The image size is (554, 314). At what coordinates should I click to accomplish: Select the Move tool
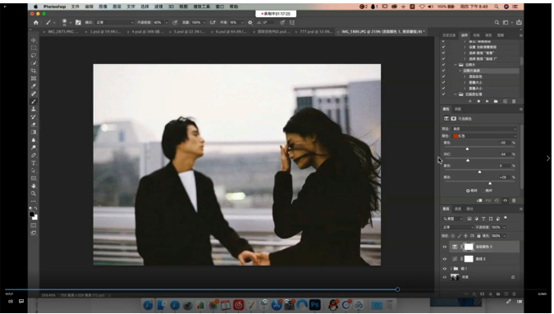coord(34,40)
